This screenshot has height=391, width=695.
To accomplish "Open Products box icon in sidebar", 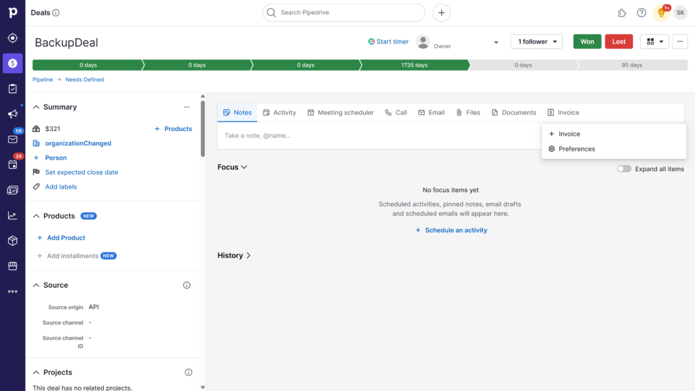I will [x=12, y=241].
